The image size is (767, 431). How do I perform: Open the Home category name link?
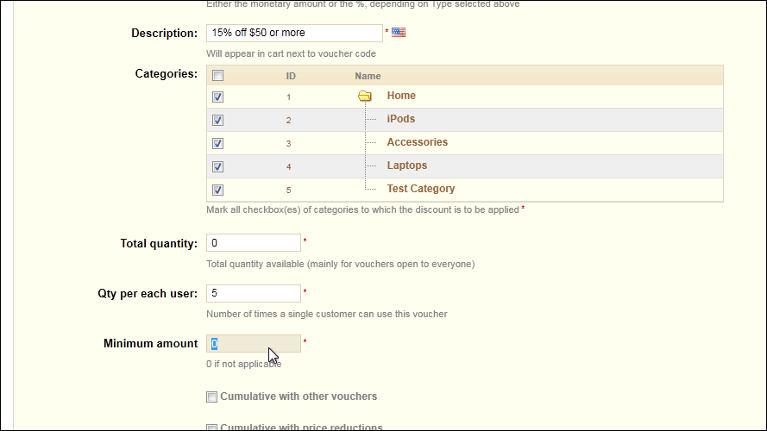(x=401, y=96)
